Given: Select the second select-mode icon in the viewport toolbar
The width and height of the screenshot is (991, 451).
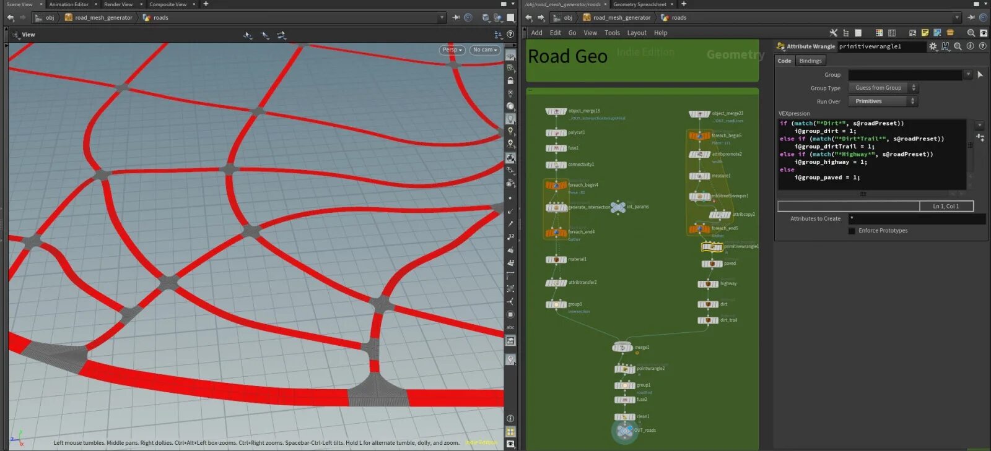Looking at the screenshot, I should (x=265, y=35).
